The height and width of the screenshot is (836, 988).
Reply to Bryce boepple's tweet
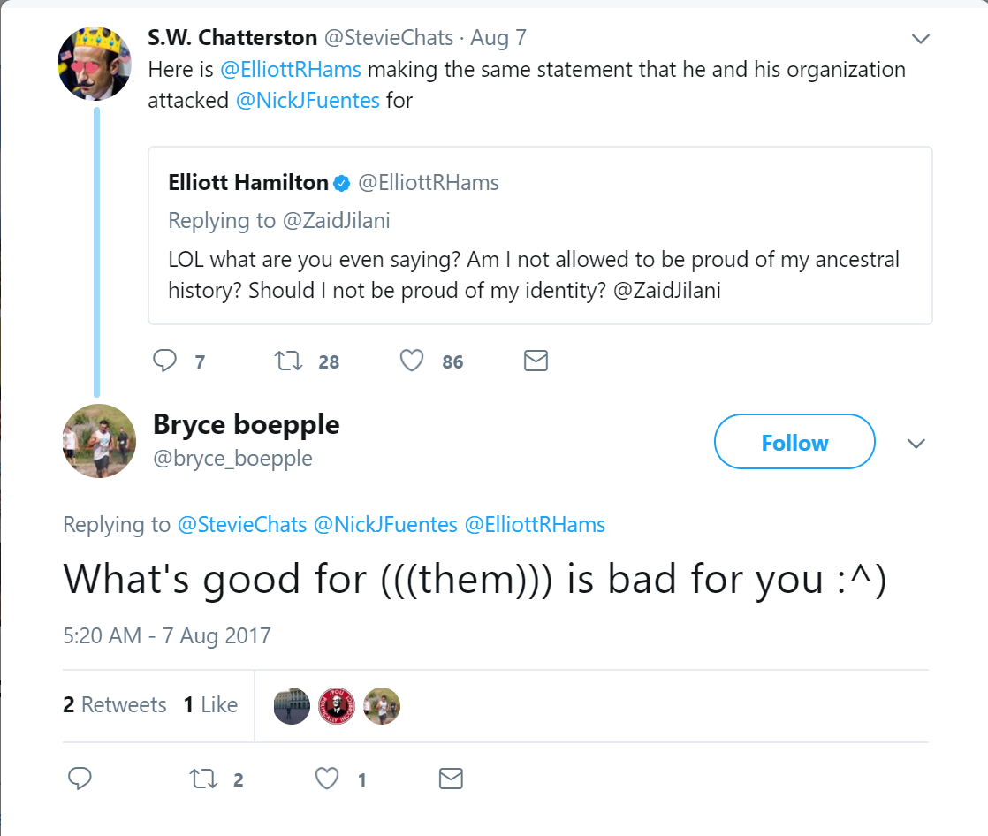(80, 778)
